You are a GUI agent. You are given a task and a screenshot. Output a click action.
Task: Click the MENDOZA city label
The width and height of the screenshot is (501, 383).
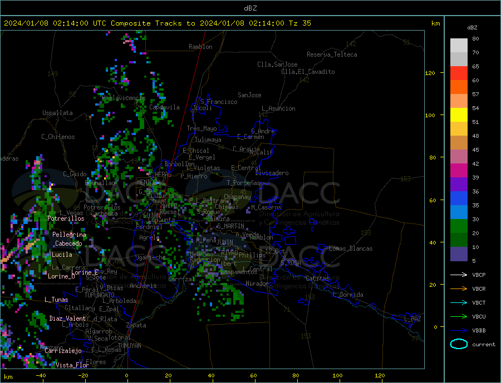tap(148, 182)
